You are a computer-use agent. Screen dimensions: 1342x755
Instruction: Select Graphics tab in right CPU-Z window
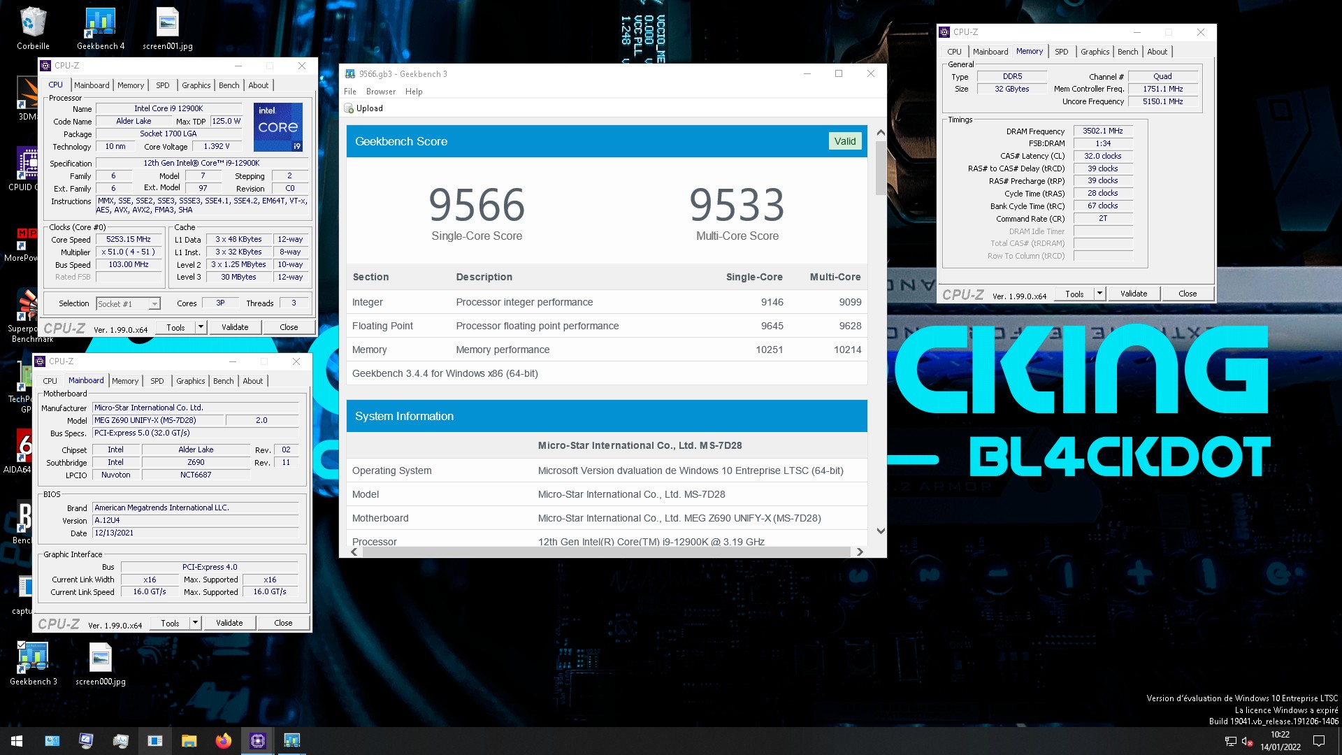(x=1095, y=52)
